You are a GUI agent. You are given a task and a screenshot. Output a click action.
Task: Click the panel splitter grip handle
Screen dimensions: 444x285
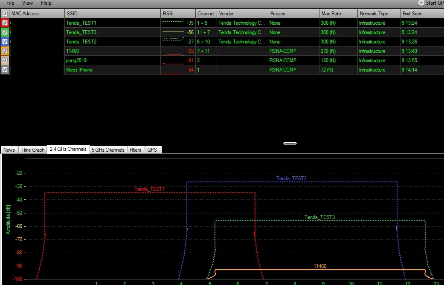tap(290, 143)
